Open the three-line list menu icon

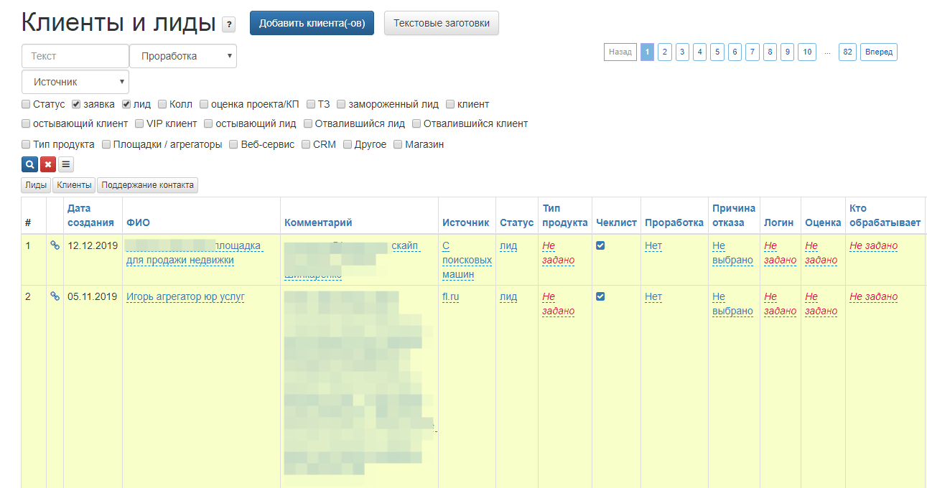point(65,164)
